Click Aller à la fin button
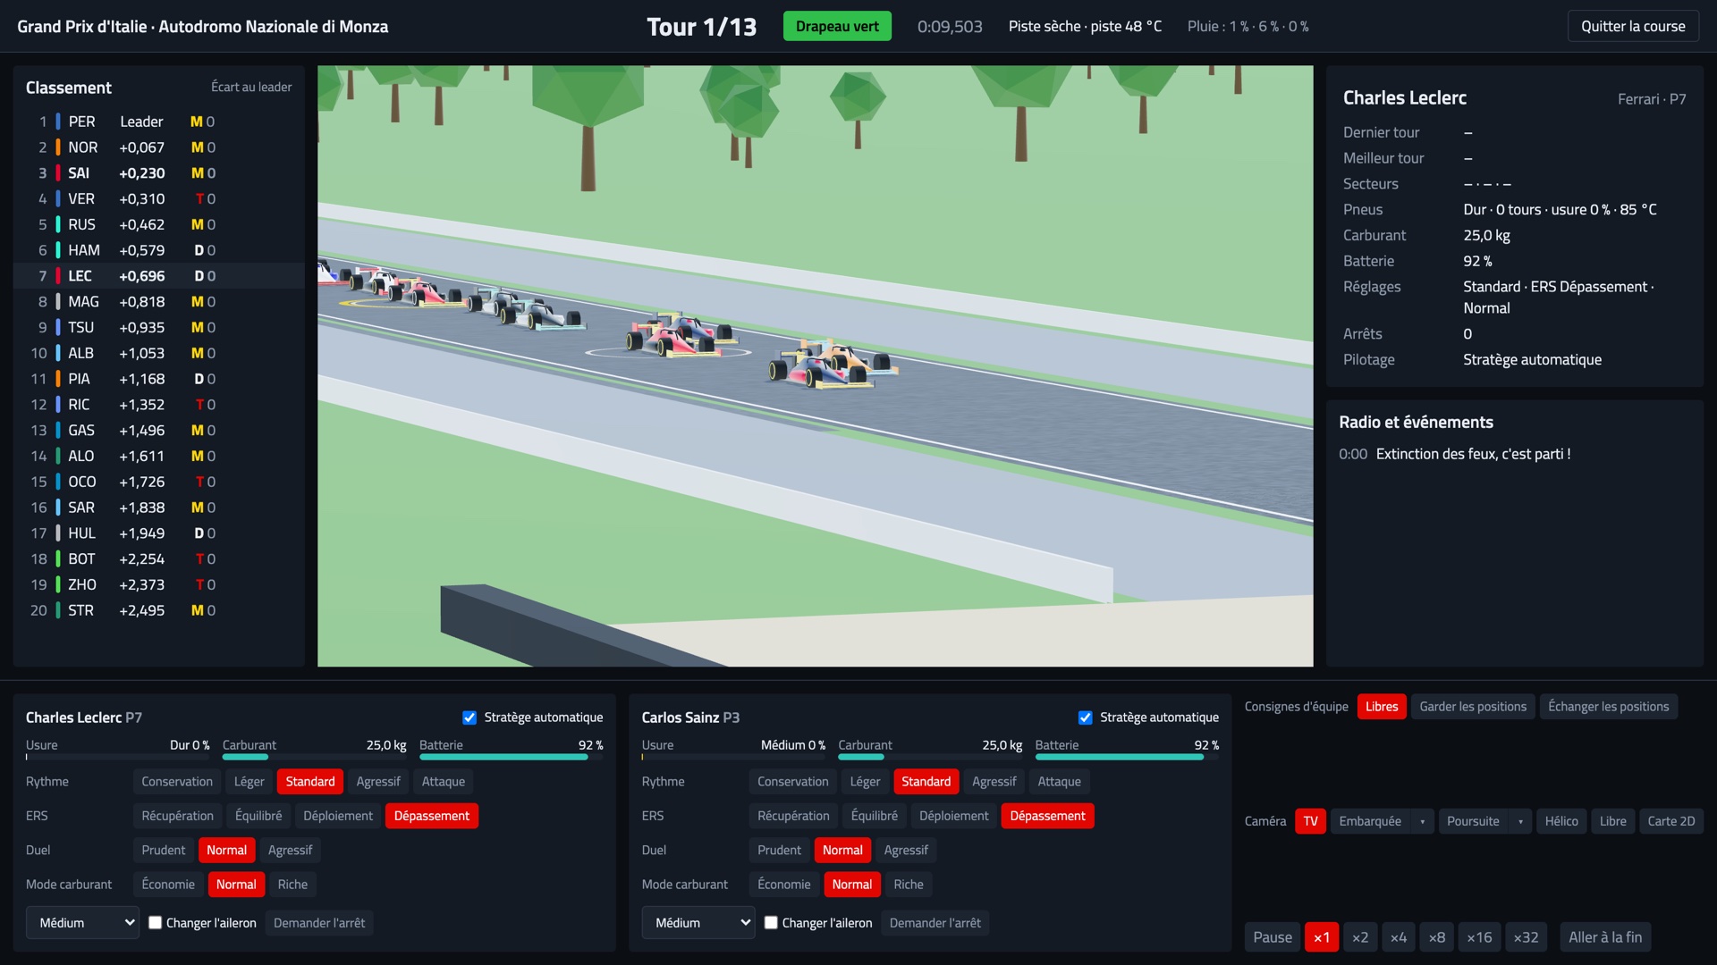 (x=1605, y=937)
